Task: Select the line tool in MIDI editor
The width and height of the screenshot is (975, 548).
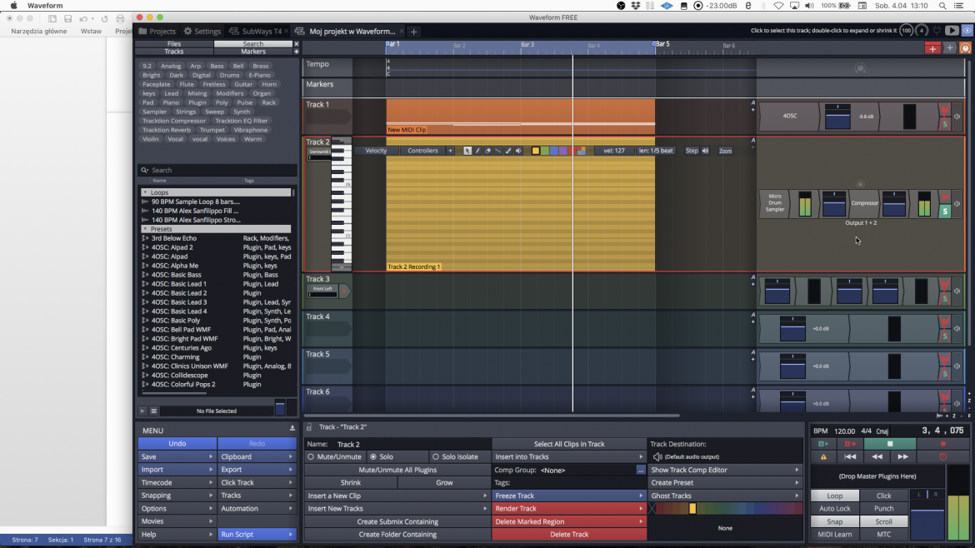Action: 497,151
